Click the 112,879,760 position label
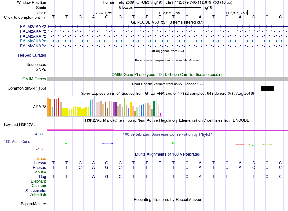288x211 pixels. pyautogui.click(x=236, y=13)
